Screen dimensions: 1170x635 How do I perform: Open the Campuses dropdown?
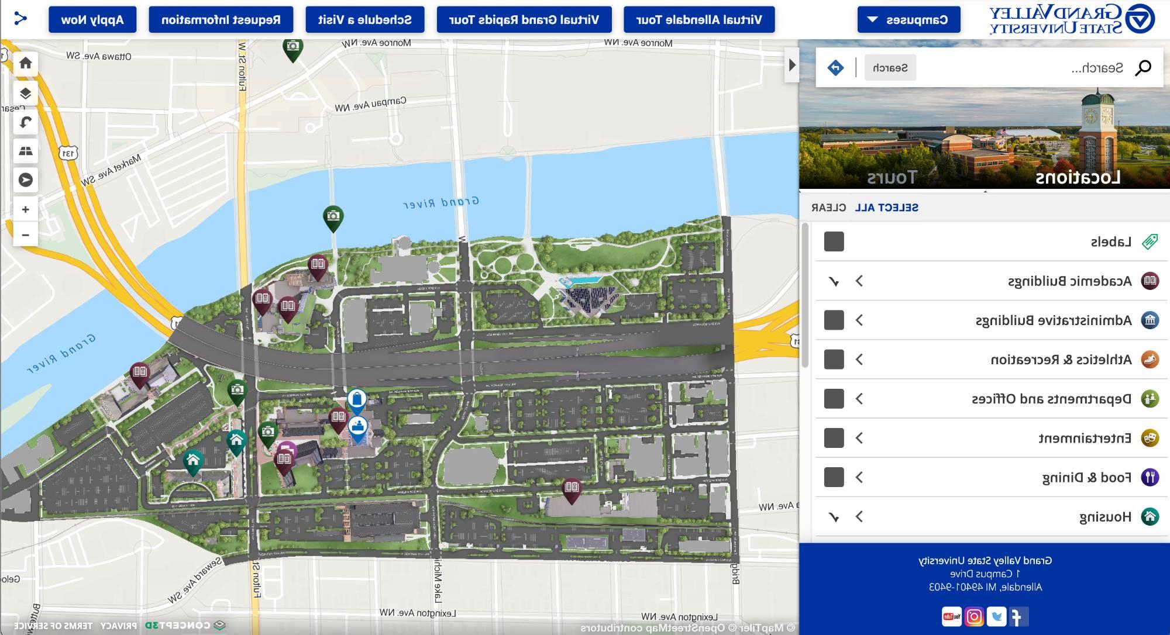(909, 20)
